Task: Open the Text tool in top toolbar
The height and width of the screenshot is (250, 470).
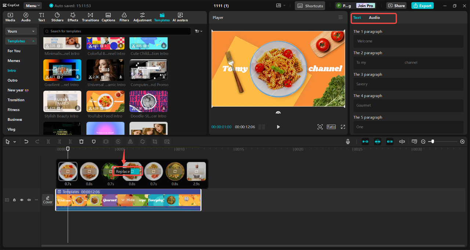Action: tap(41, 17)
